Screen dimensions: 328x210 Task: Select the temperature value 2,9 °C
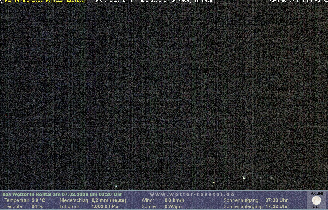point(38,200)
